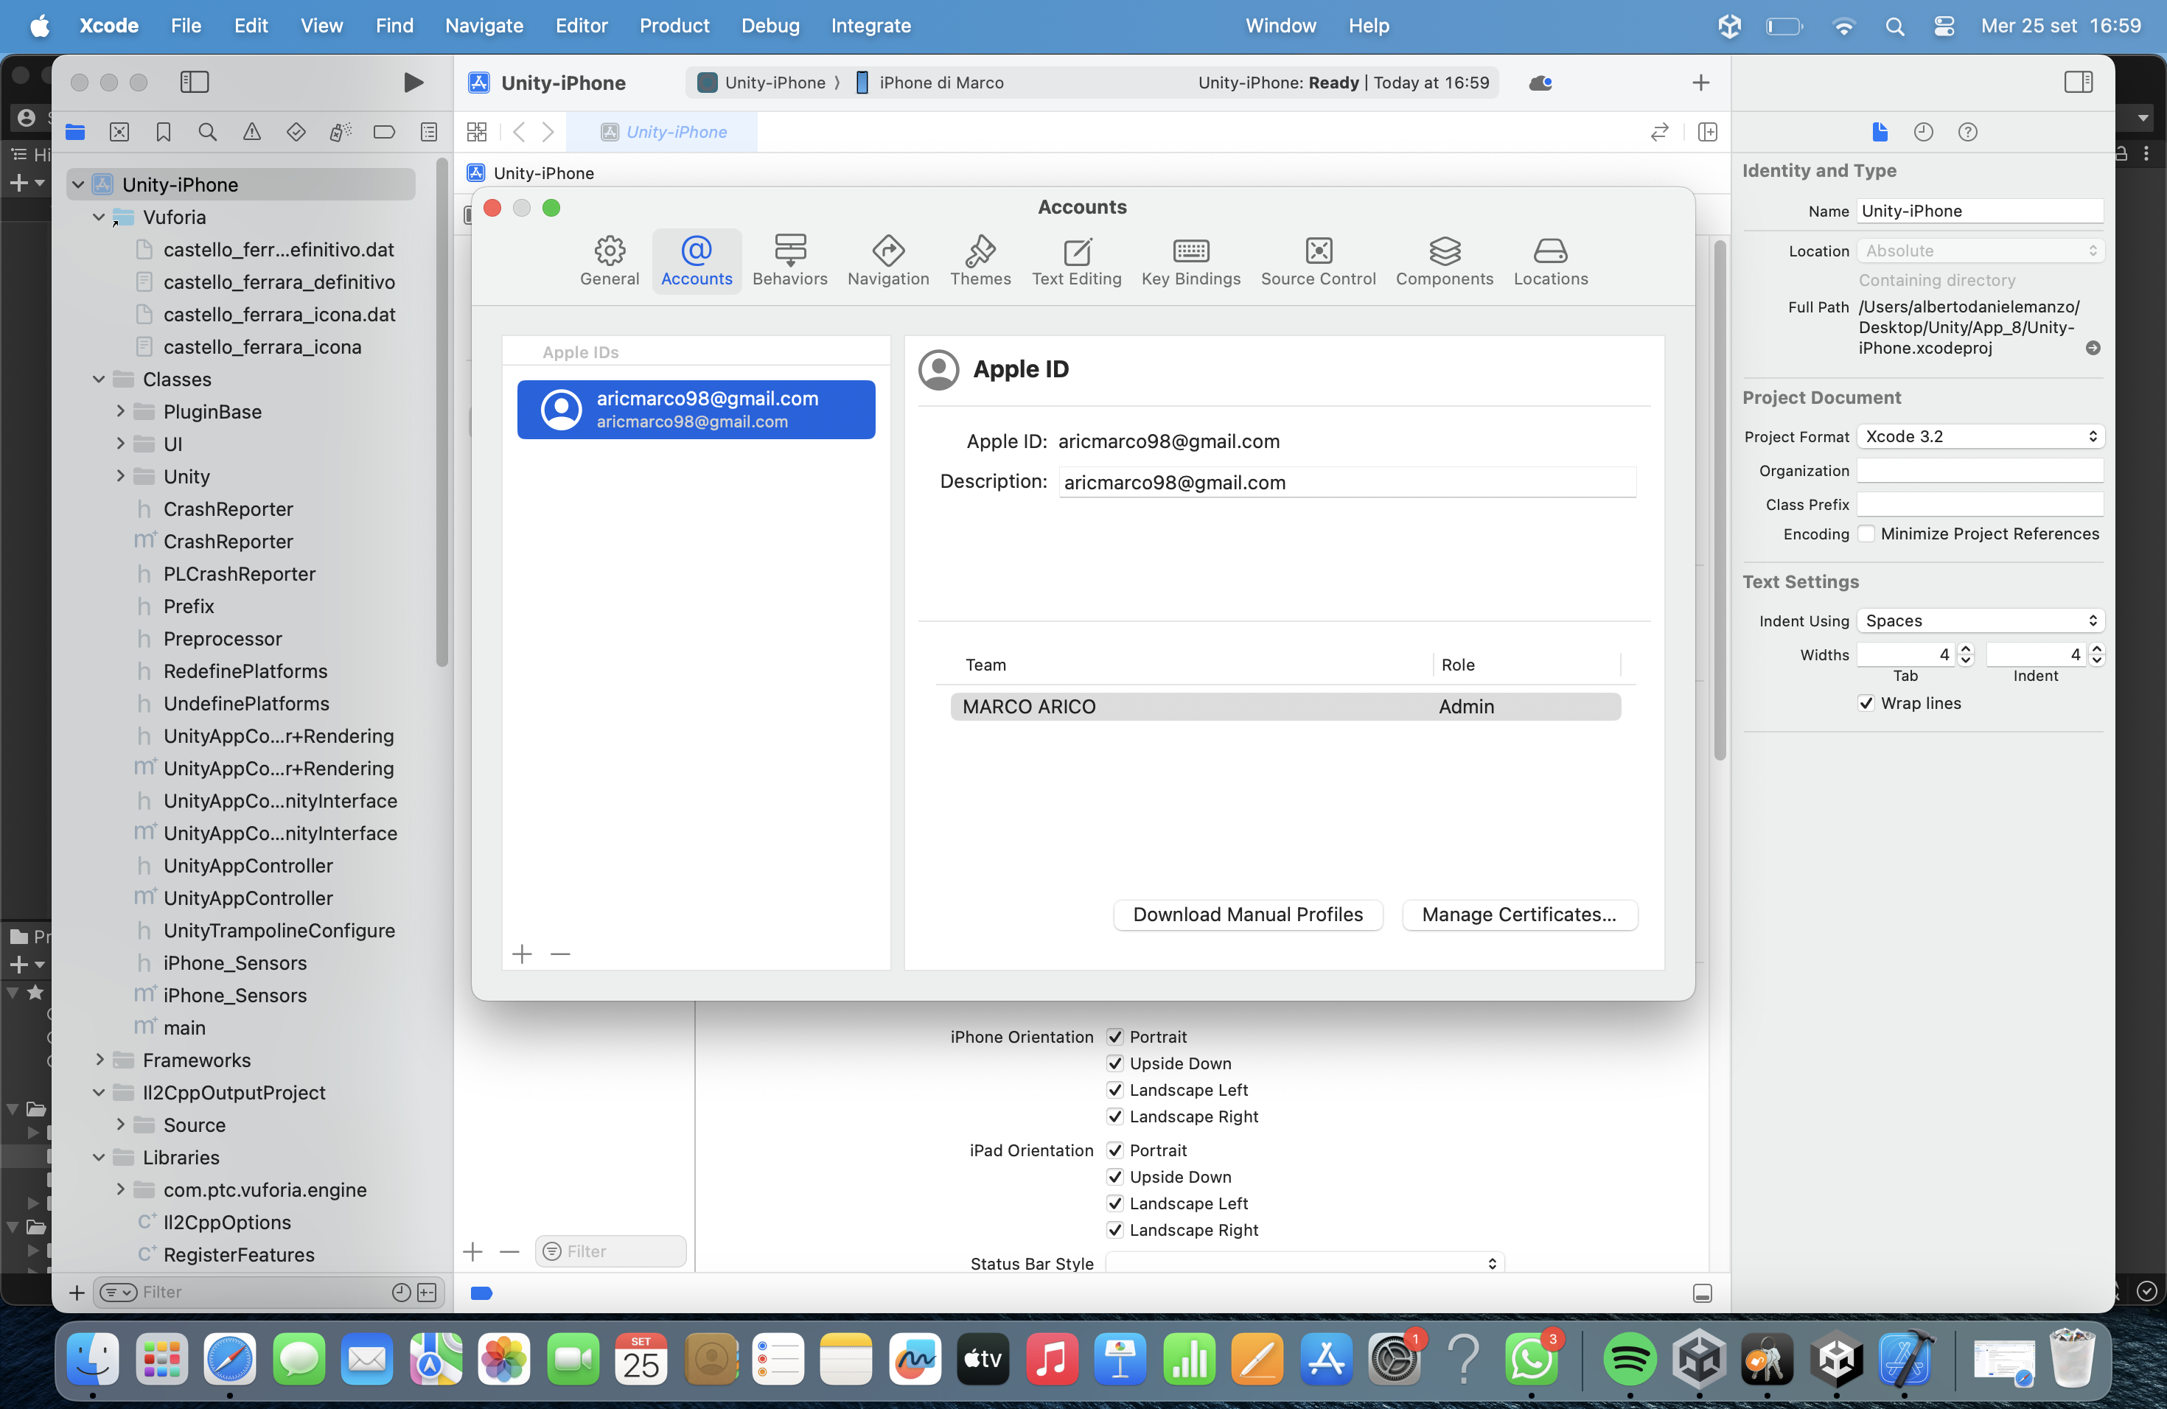
Task: Click the Organization input field
Action: [1981, 471]
